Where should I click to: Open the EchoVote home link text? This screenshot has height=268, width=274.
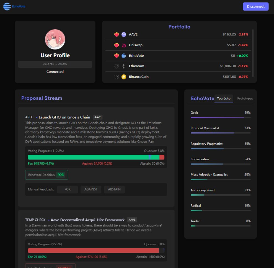[x=19, y=6]
